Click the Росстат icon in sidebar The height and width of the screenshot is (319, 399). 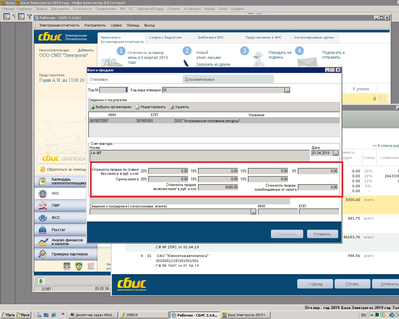(43, 230)
